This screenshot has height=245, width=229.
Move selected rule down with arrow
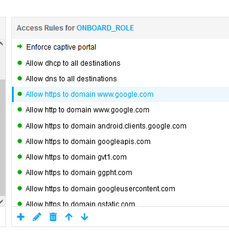[84, 217]
